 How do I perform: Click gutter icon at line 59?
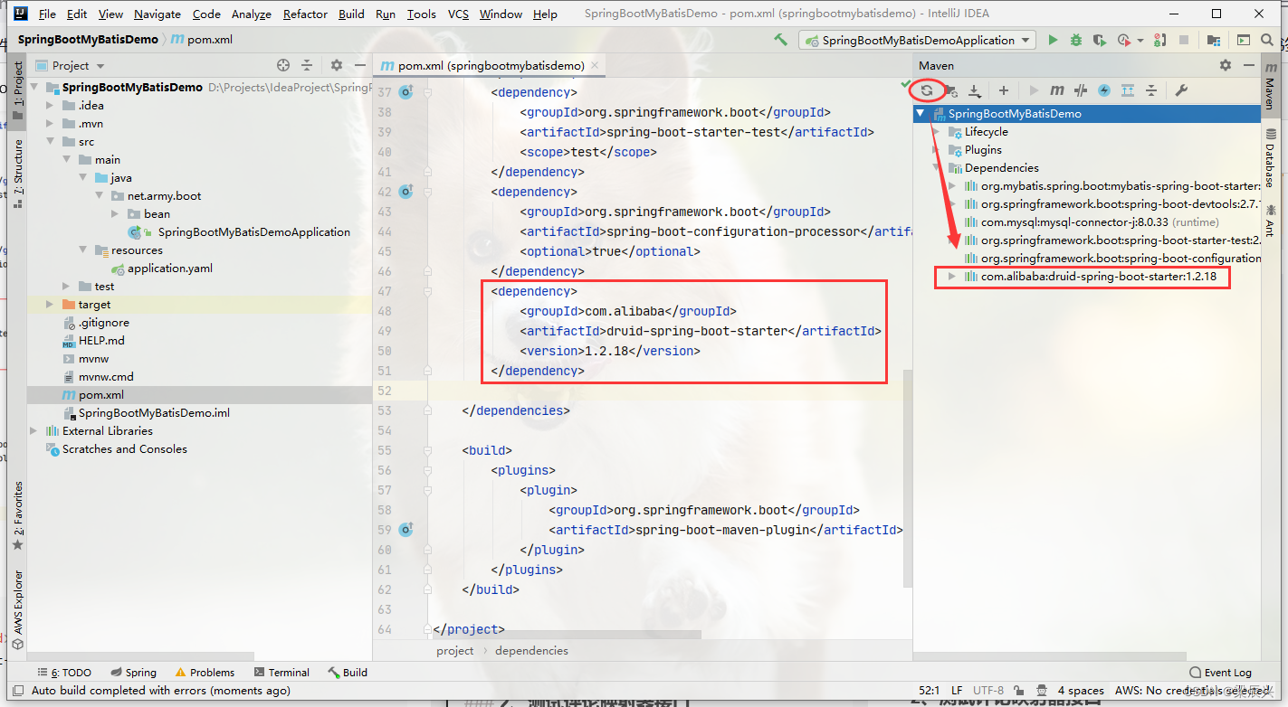click(406, 530)
